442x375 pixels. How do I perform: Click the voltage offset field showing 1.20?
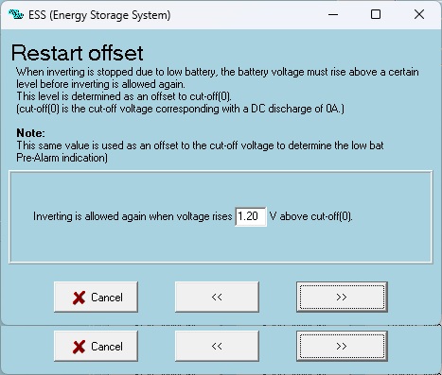click(251, 216)
